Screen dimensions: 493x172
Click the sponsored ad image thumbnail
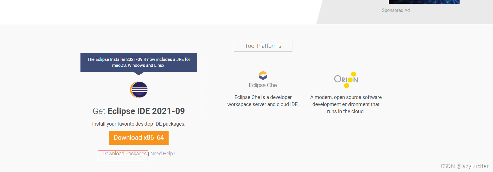click(x=424, y=2)
